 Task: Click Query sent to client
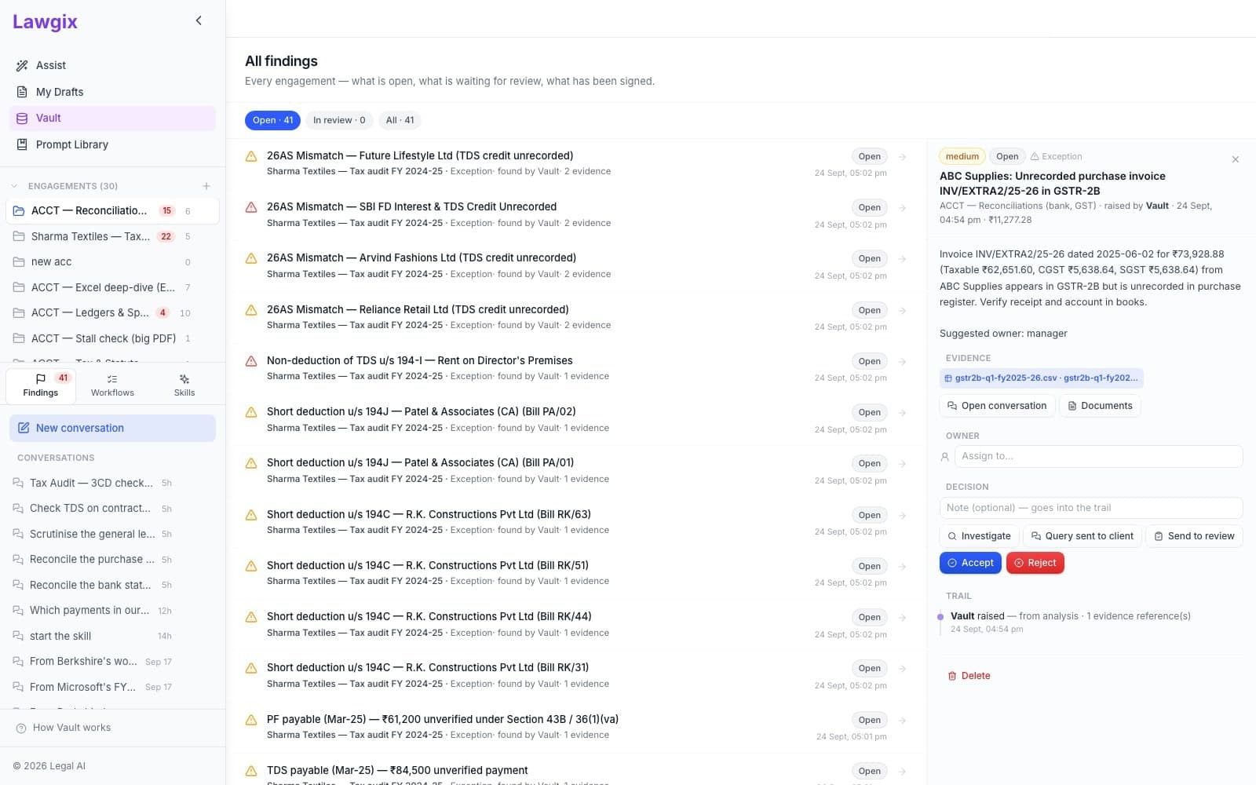pos(1083,536)
